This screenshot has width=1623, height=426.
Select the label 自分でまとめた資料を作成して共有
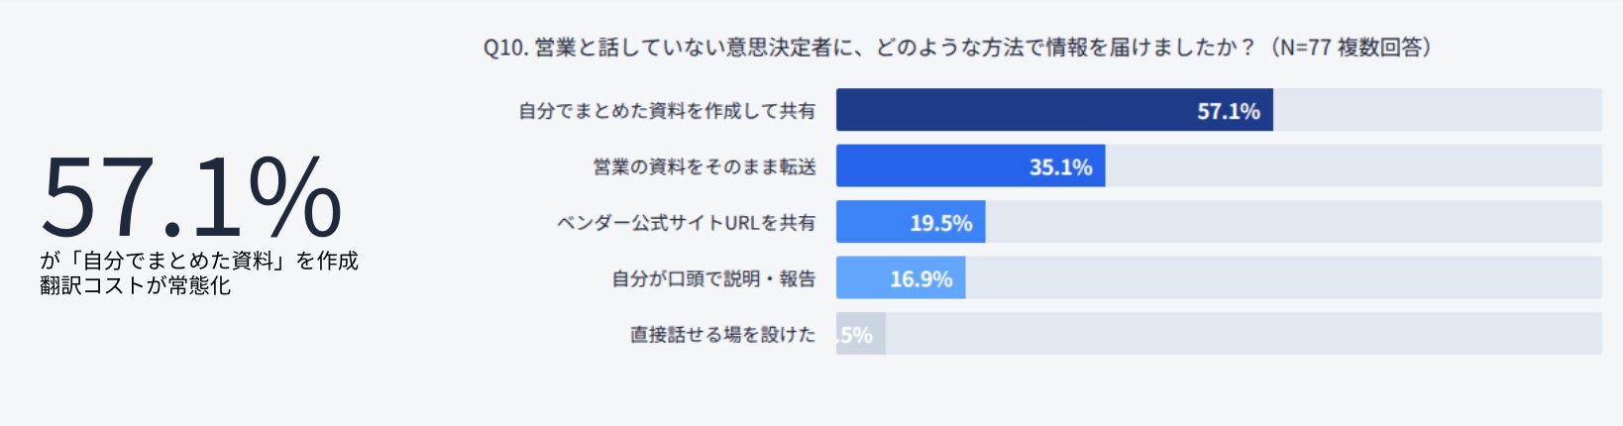click(x=667, y=111)
